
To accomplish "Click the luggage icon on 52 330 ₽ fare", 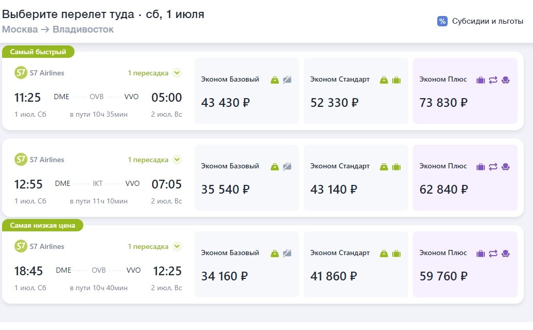I will [x=396, y=80].
